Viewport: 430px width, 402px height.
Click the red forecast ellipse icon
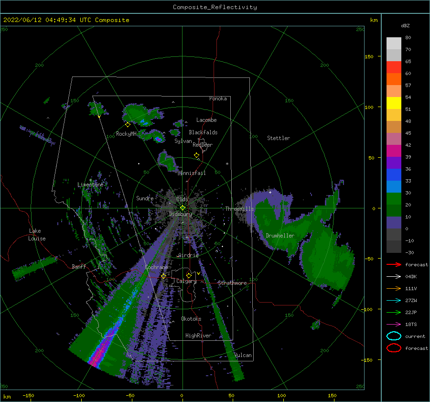(x=394, y=348)
